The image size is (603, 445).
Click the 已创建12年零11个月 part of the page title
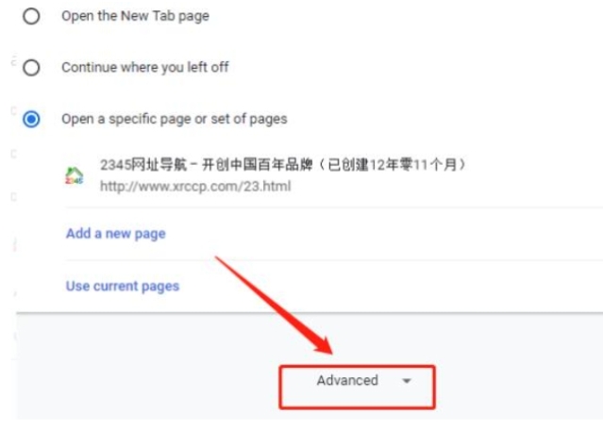click(x=393, y=165)
